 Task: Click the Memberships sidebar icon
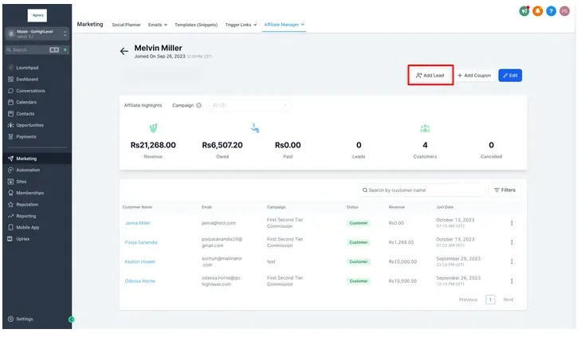[x=10, y=193]
